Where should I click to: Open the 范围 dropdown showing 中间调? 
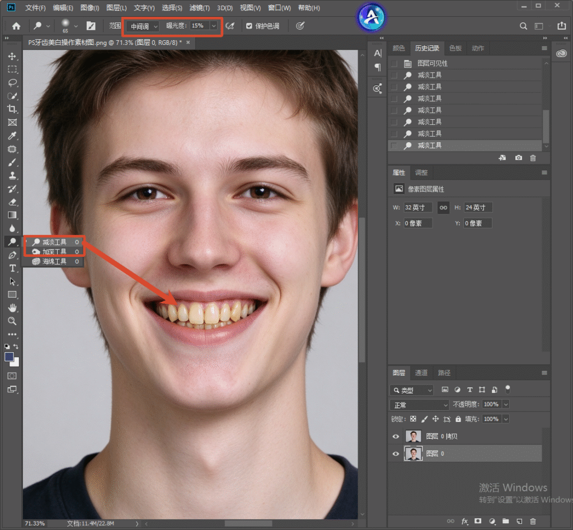[x=143, y=26]
